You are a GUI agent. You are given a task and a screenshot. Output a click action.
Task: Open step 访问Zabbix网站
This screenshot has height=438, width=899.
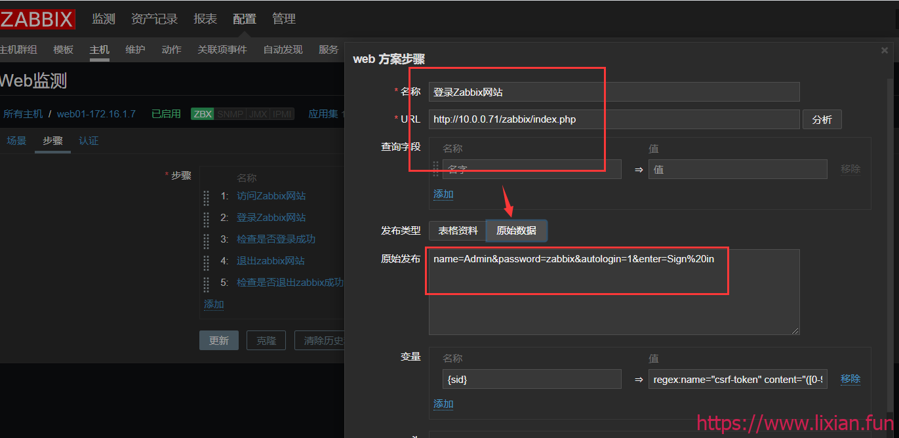271,196
